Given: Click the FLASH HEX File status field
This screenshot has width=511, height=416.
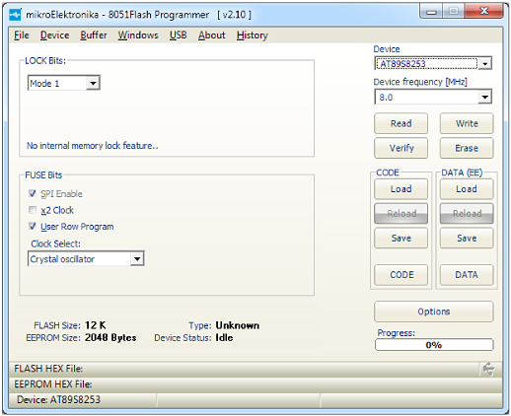Looking at the screenshot, I should click(245, 369).
